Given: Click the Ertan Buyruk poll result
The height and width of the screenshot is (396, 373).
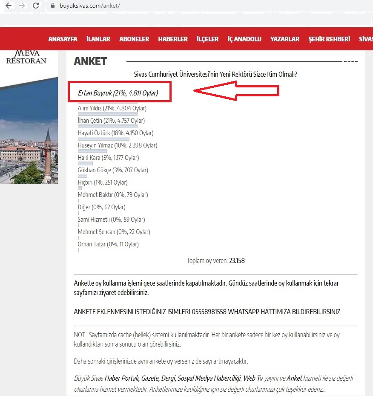Looking at the screenshot, I should coord(118,93).
